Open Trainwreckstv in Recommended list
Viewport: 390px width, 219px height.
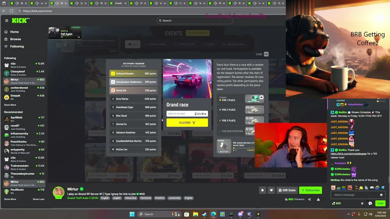[24, 167]
